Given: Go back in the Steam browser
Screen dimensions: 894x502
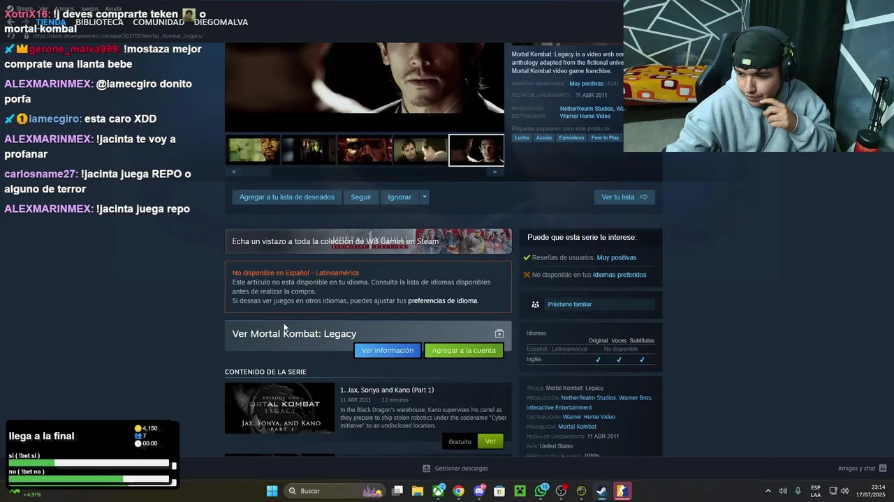Looking at the screenshot, I should click(x=10, y=23).
